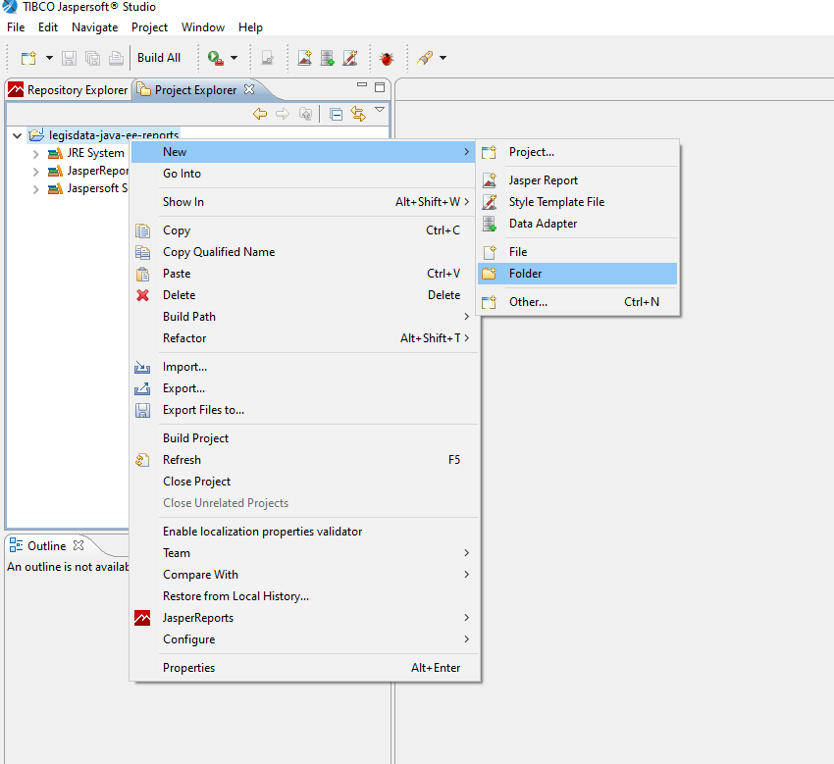Open the Navigate menu in menu bar
Viewport: 834px width, 764px height.
[x=94, y=27]
